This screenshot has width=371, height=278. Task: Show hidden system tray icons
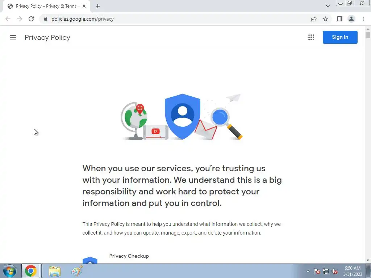308,271
